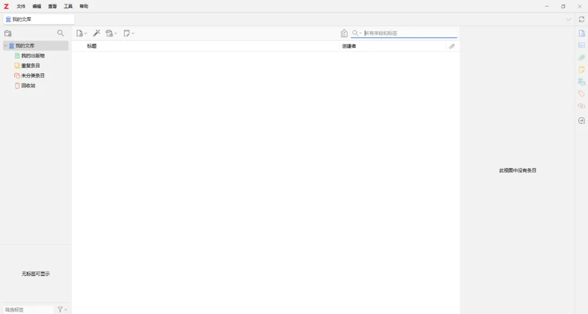The image size is (588, 314).
Task: Click the sync with zotero.org icon
Action: (x=581, y=20)
